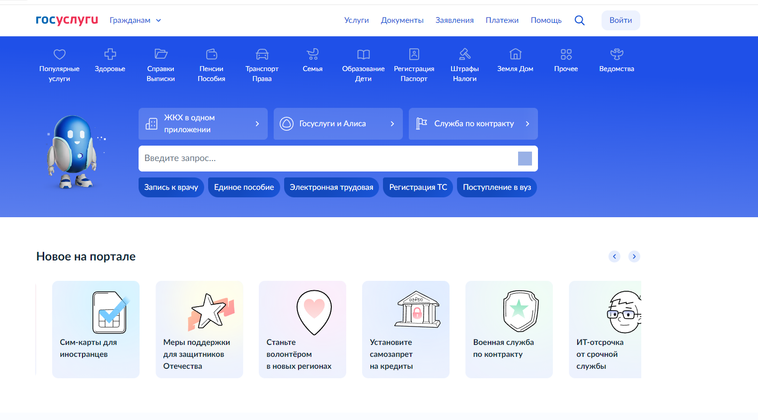Open the Платежи menu
758x420 pixels.
click(x=502, y=20)
